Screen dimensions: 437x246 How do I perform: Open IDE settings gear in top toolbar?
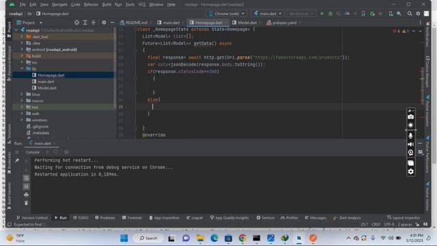(418, 14)
